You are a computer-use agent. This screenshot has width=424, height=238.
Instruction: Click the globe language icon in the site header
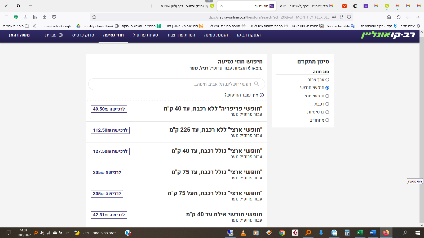pyautogui.click(x=61, y=35)
